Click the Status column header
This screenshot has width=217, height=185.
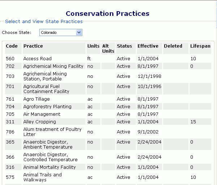[124, 46]
